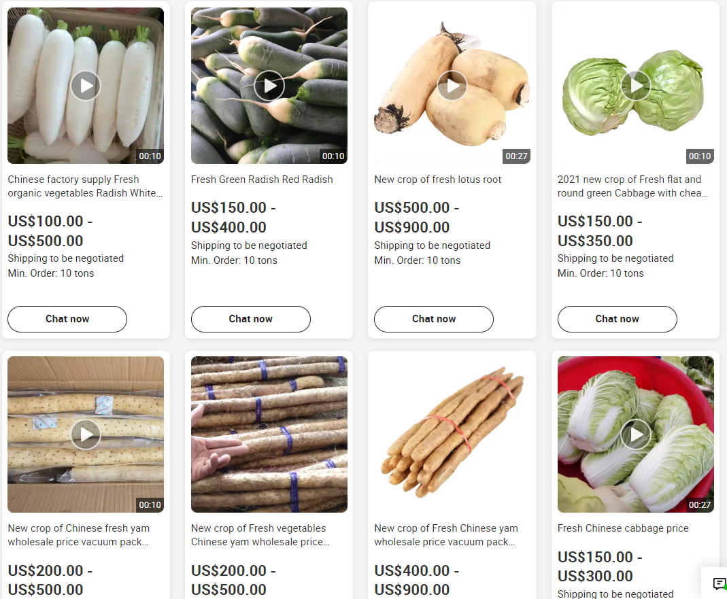The width and height of the screenshot is (727, 599).
Task: Click Chat now for green Cabbage listing
Action: [617, 319]
